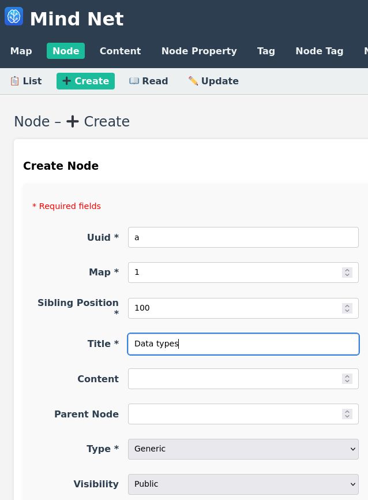Image resolution: width=368 pixels, height=500 pixels.
Task: Switch to the Node Tag tab
Action: click(319, 51)
